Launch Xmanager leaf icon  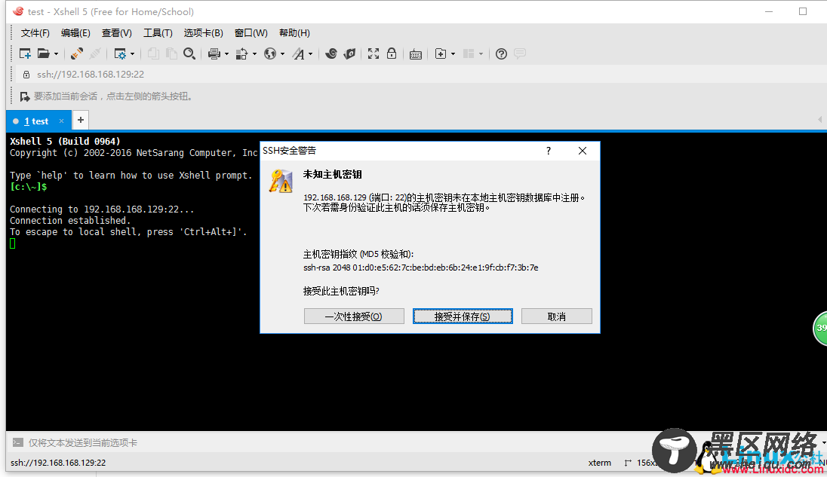349,54
